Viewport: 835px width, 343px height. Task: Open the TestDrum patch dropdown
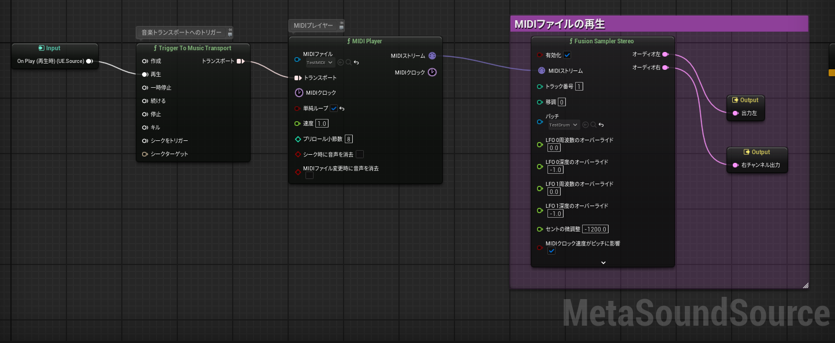click(565, 125)
